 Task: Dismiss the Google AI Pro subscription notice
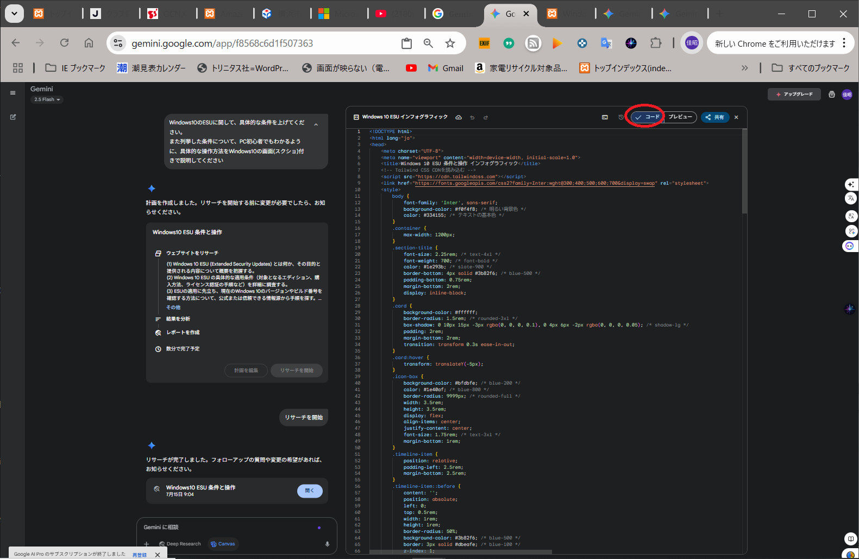(158, 555)
